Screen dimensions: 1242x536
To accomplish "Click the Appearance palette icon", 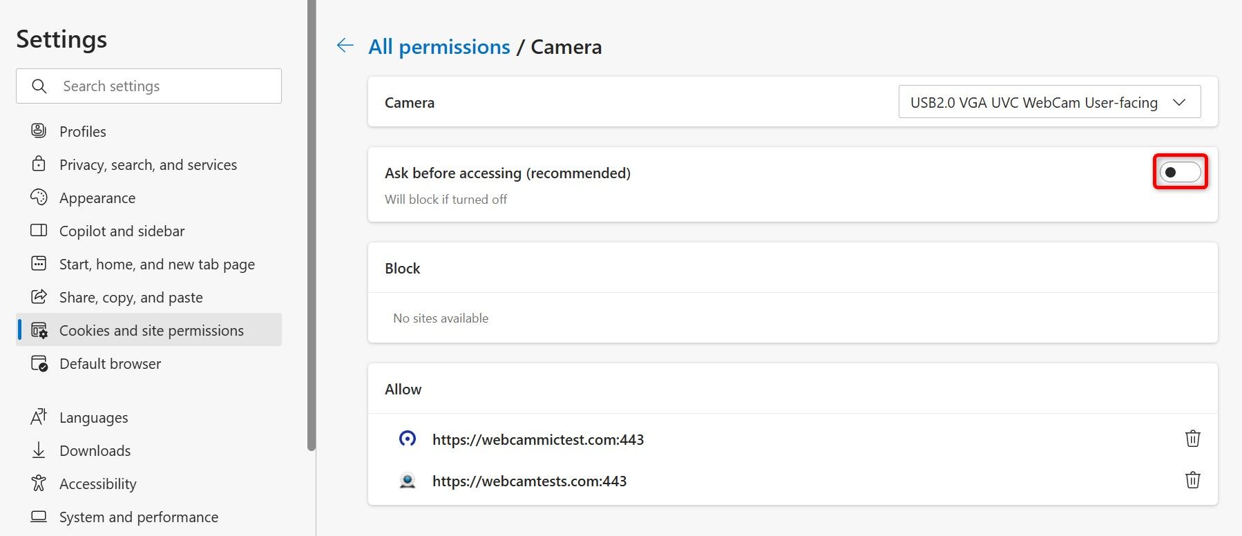I will pos(39,198).
